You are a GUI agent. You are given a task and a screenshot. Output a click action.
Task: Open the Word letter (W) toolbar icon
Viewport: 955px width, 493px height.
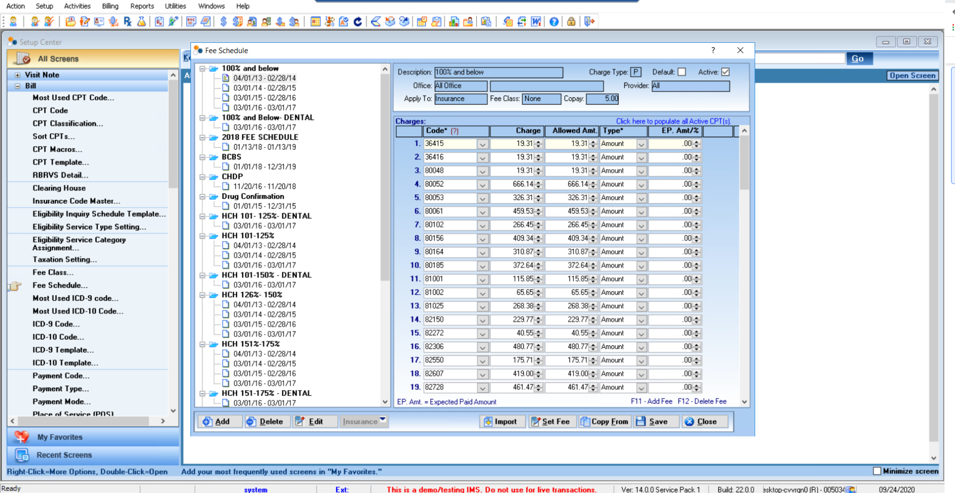point(536,21)
